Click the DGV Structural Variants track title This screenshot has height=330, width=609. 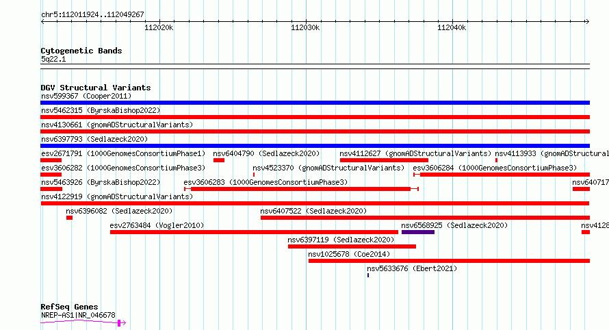pos(96,88)
